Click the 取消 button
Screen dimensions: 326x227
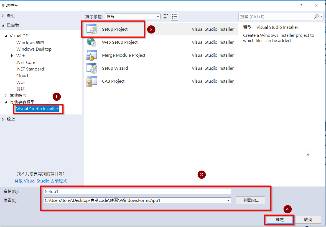(x=308, y=220)
